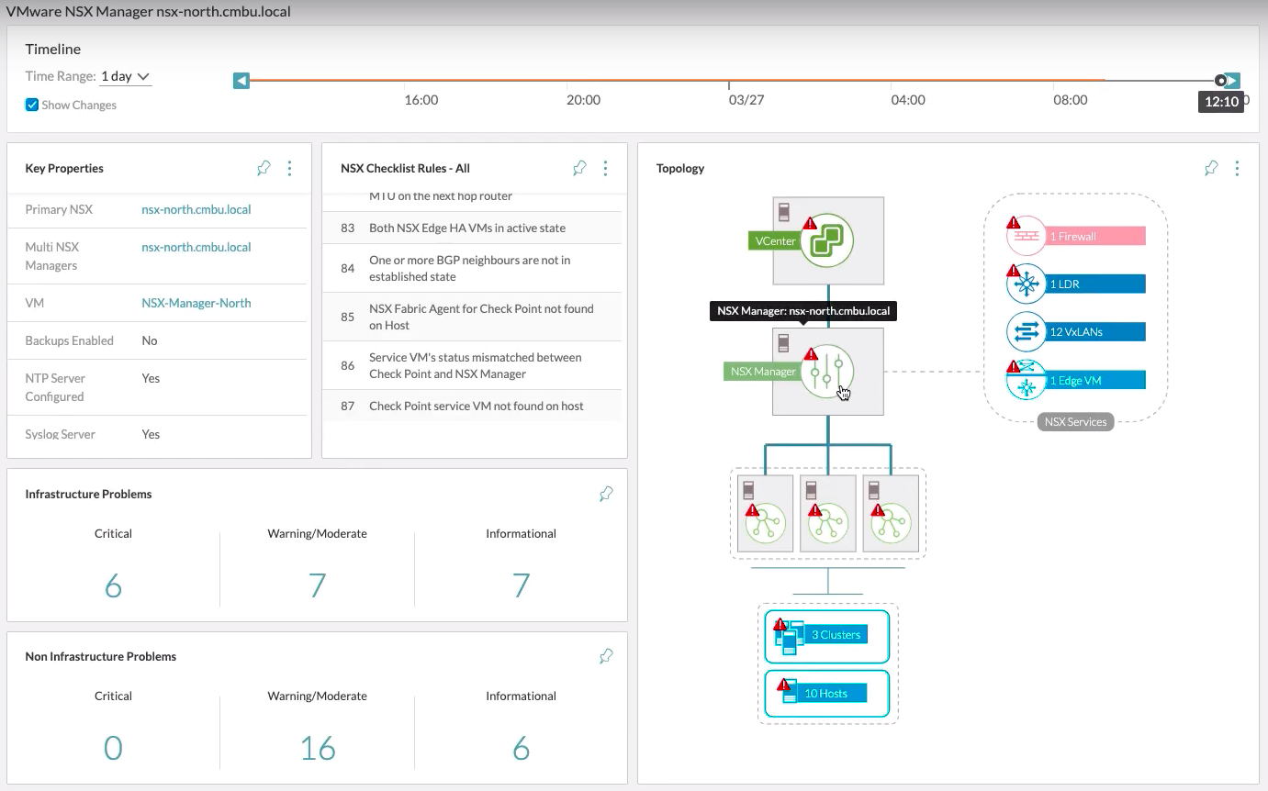Viewport: 1268px width, 791px height.
Task: Pin the Topology widget
Action: (1211, 168)
